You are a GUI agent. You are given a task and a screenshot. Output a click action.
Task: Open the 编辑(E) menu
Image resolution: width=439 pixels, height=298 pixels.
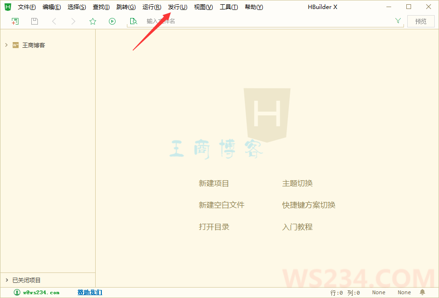click(52, 7)
